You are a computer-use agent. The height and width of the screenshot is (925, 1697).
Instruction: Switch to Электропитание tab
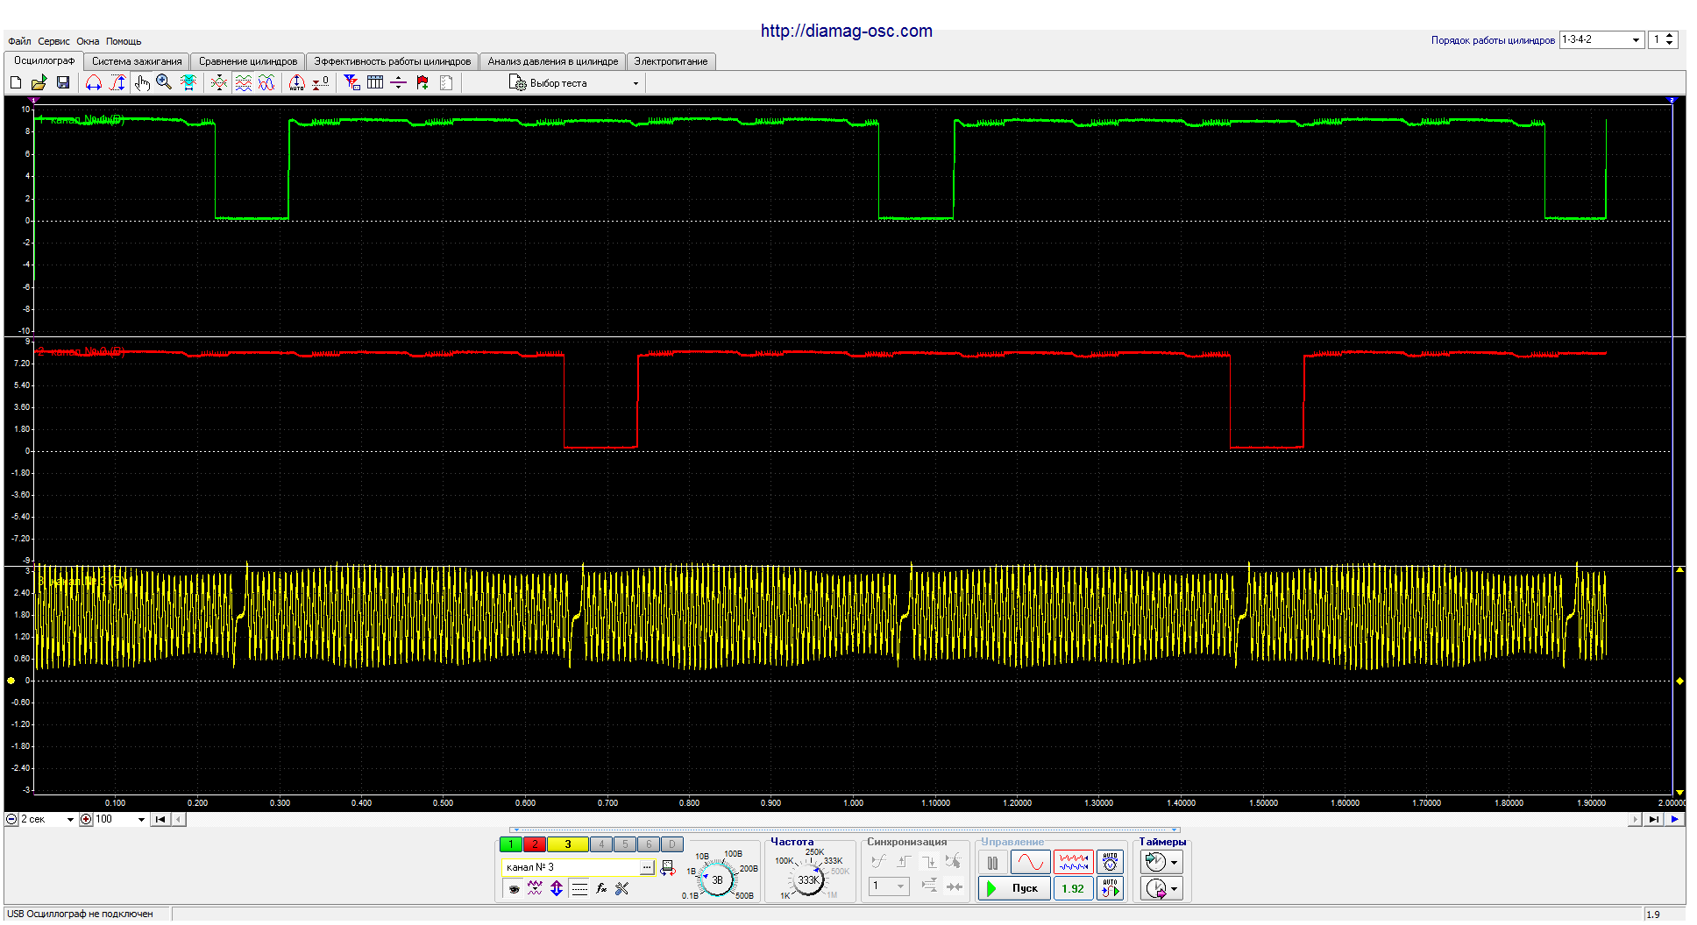coord(671,61)
